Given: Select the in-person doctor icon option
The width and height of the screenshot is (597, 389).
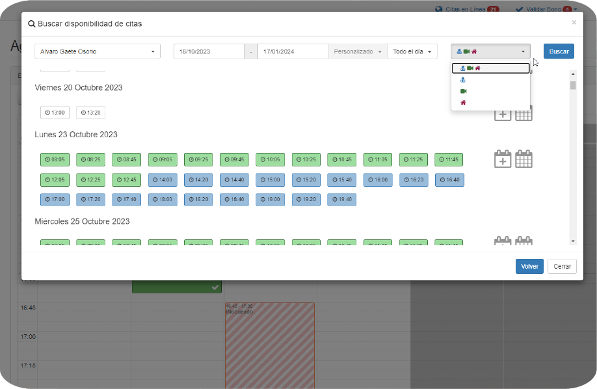Looking at the screenshot, I should (463, 79).
